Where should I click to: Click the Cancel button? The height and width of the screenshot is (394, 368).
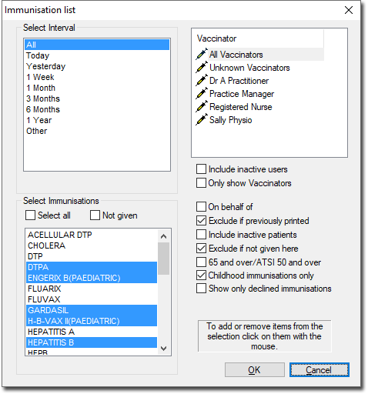(x=319, y=369)
